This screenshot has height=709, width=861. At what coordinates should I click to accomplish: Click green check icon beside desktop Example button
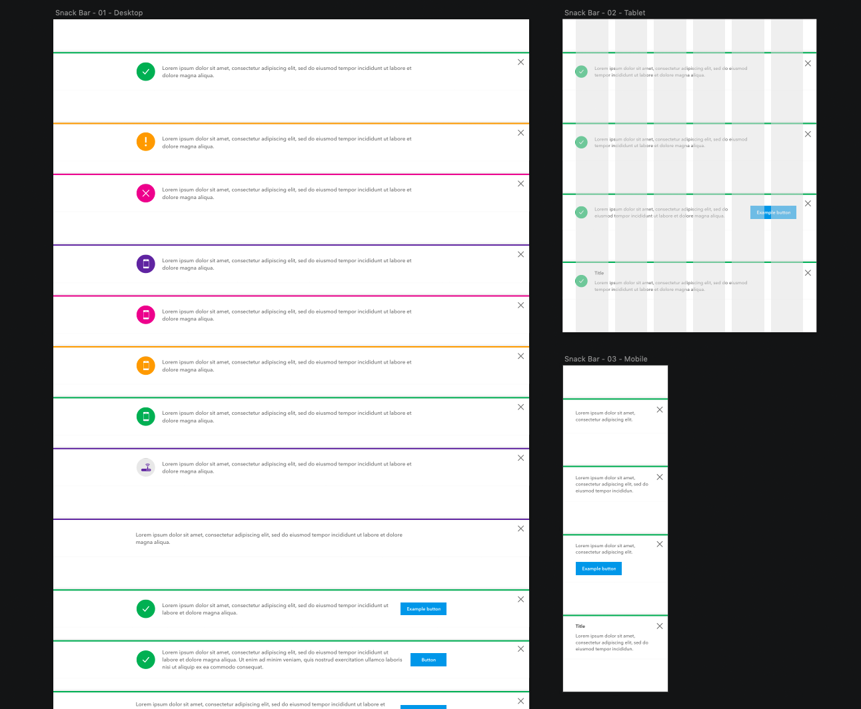[146, 608]
